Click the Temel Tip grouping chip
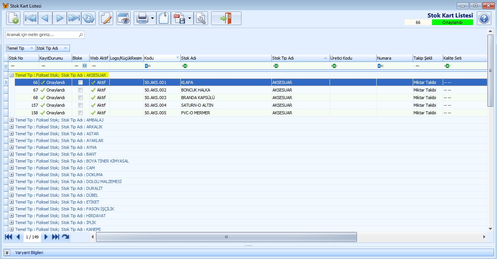497x259 pixels. tap(21, 48)
